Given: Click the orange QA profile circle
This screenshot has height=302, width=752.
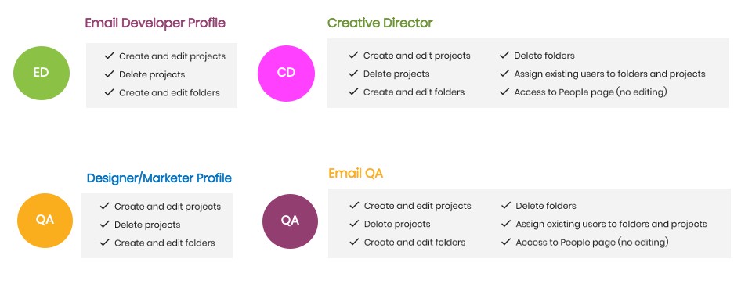Looking at the screenshot, I should [x=45, y=221].
